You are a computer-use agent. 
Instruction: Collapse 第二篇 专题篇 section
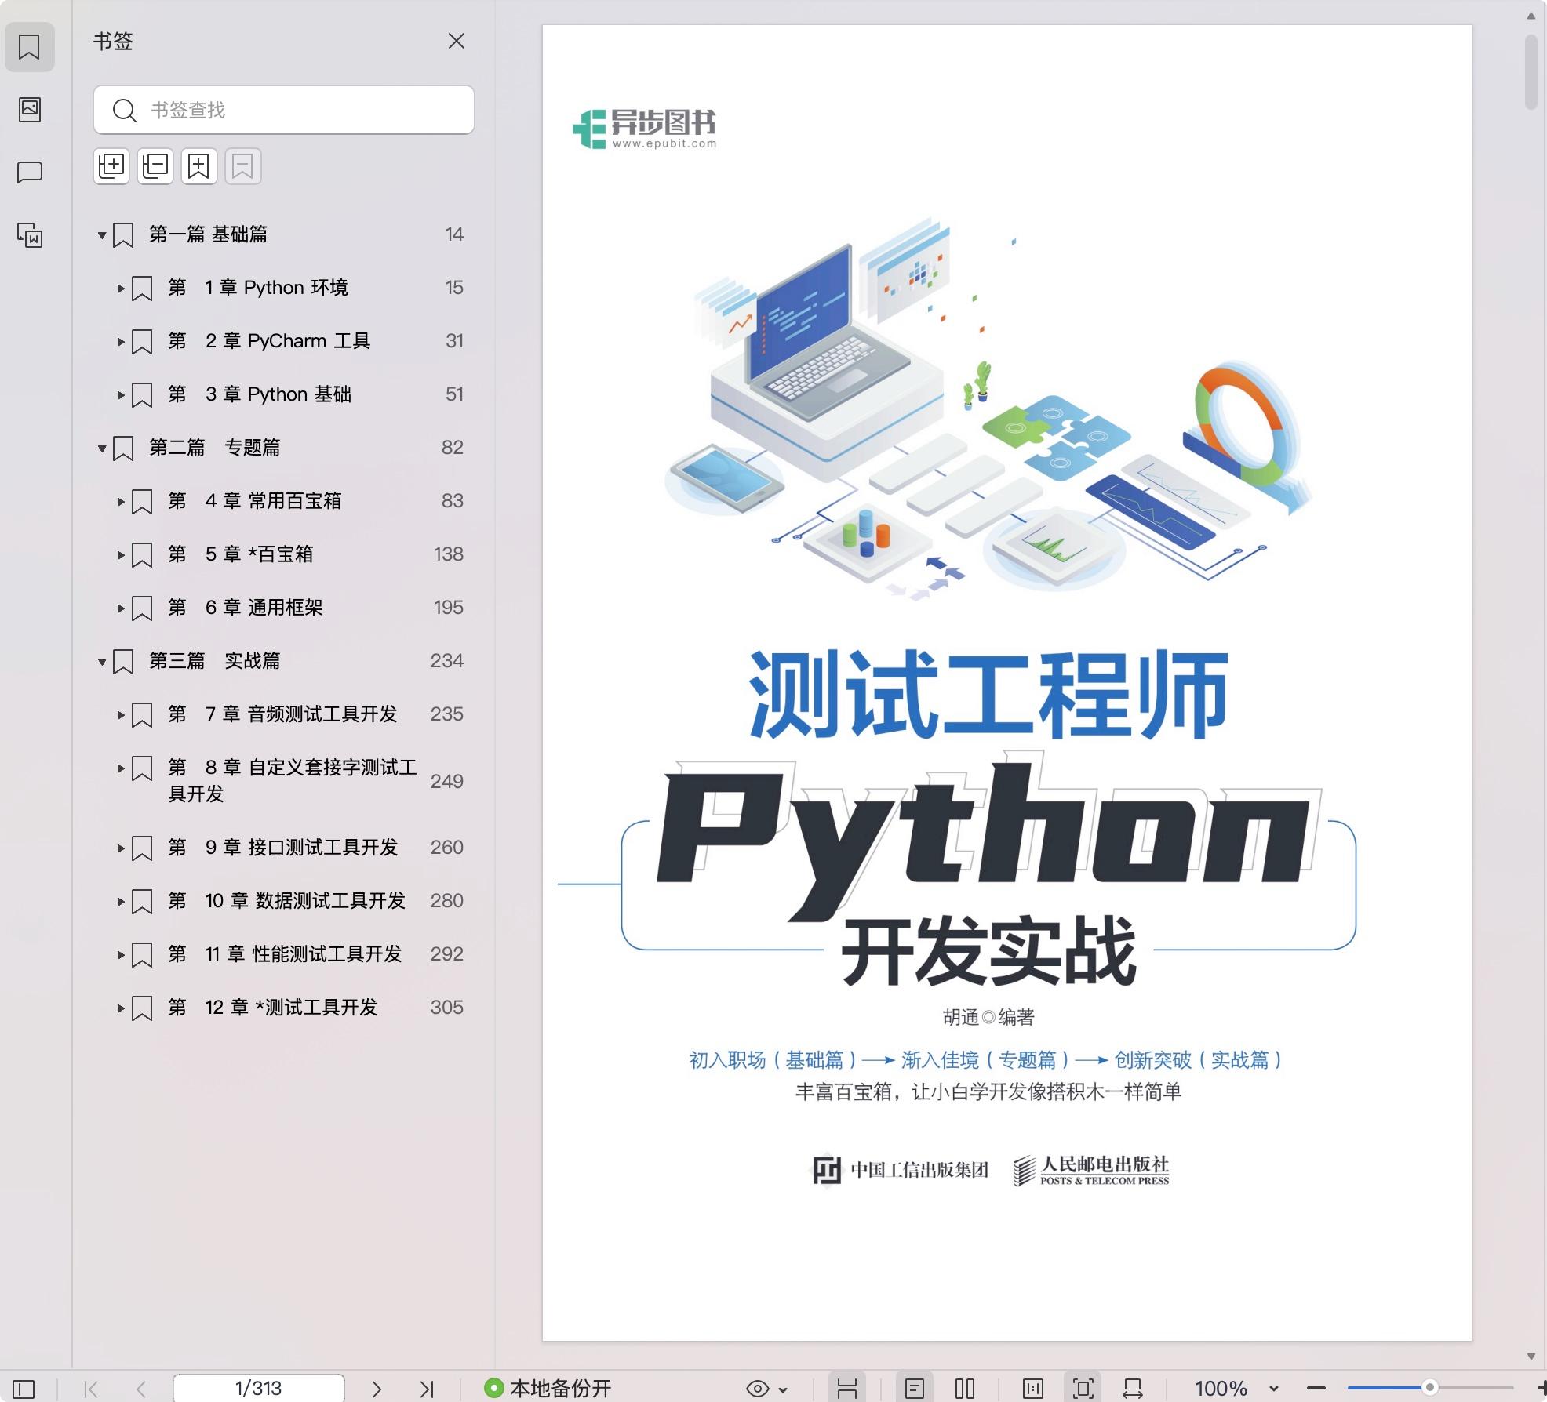(x=102, y=448)
